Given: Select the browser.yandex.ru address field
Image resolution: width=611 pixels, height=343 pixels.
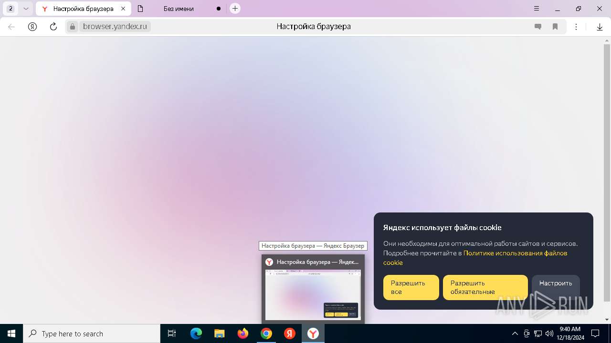Looking at the screenshot, I should point(115,27).
